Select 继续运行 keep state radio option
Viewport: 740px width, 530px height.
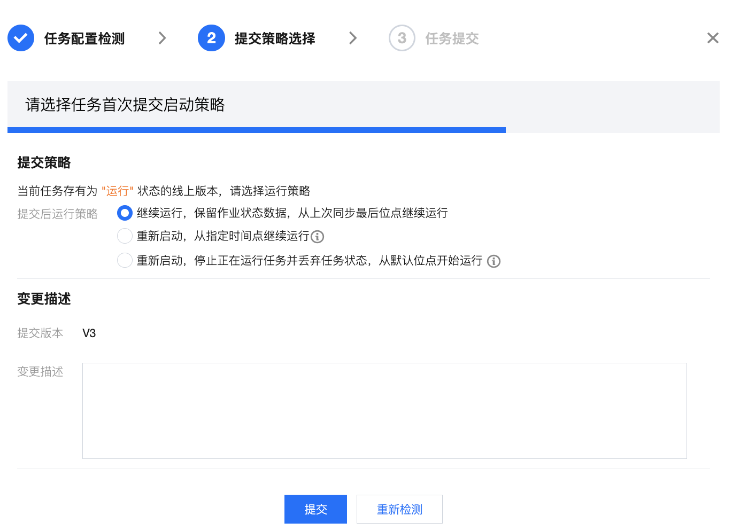[x=125, y=213]
